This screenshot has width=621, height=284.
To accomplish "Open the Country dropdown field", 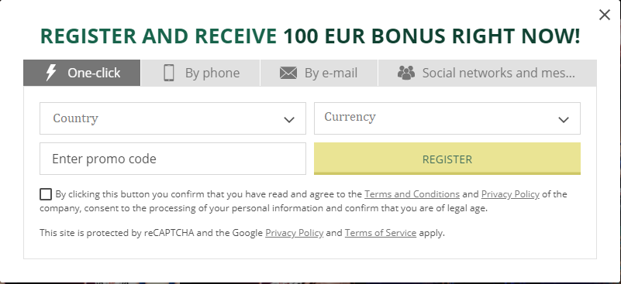I will pyautogui.click(x=173, y=118).
